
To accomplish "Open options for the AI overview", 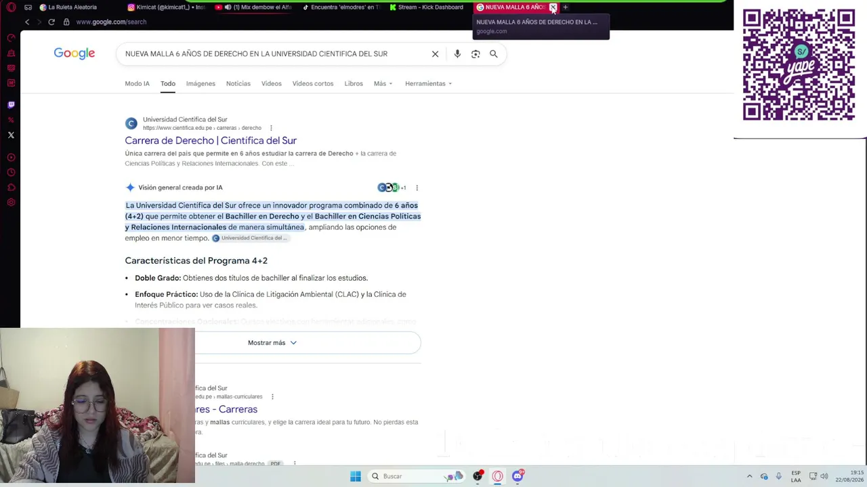I will tap(417, 187).
